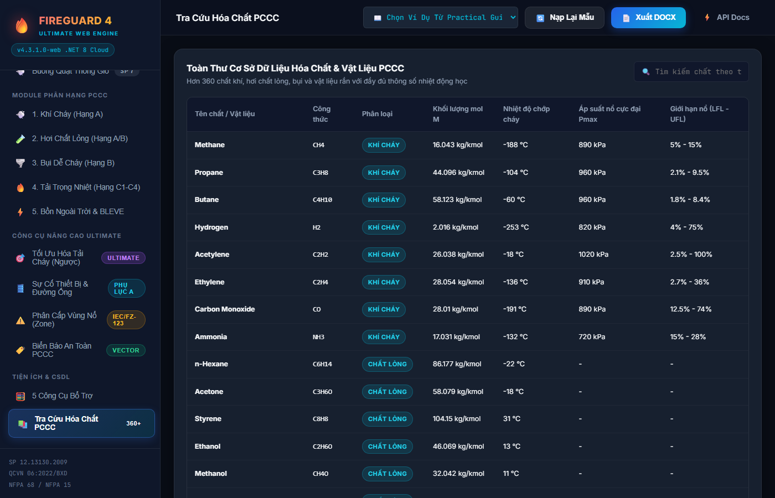The height and width of the screenshot is (498, 775).
Task: Go to Bụi Dễ Cháy (Hạng B)
Action: [80, 163]
